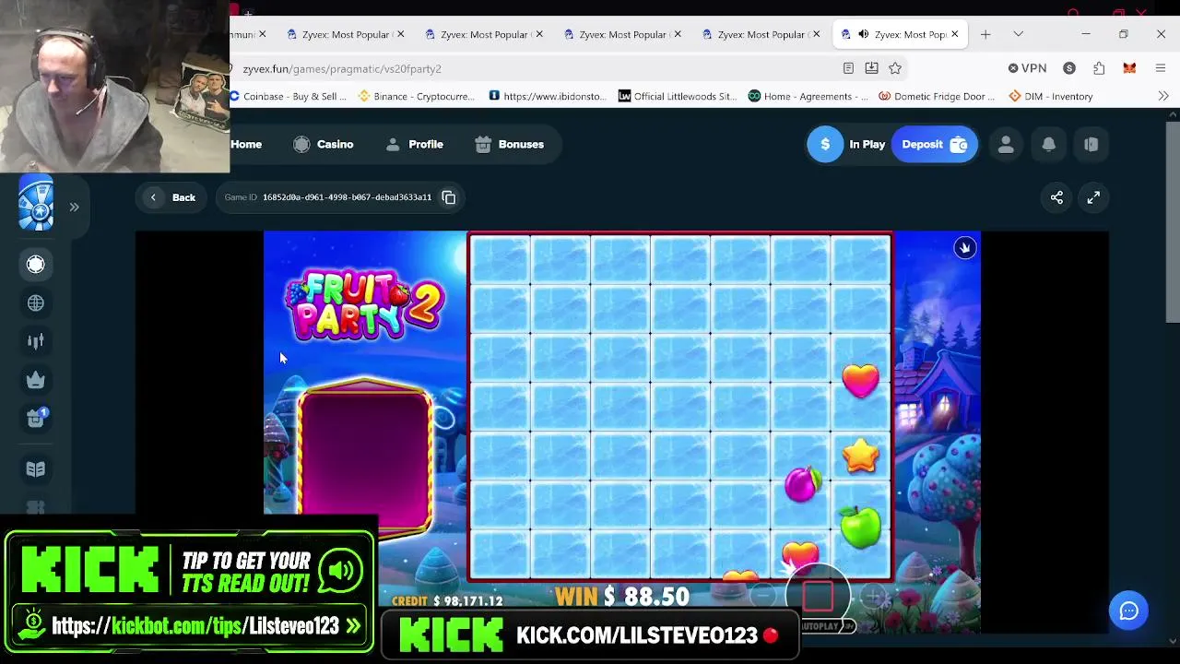This screenshot has height=664, width=1180.
Task: Click the green apple symbol on the reels
Action: click(860, 528)
